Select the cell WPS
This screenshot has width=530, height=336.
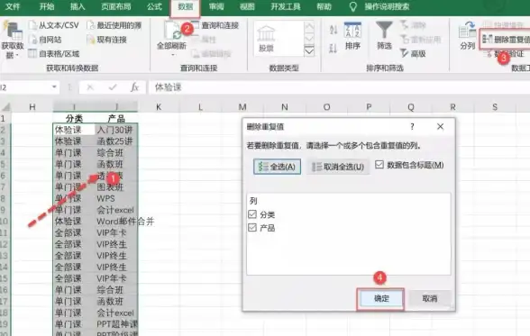pyautogui.click(x=116, y=198)
